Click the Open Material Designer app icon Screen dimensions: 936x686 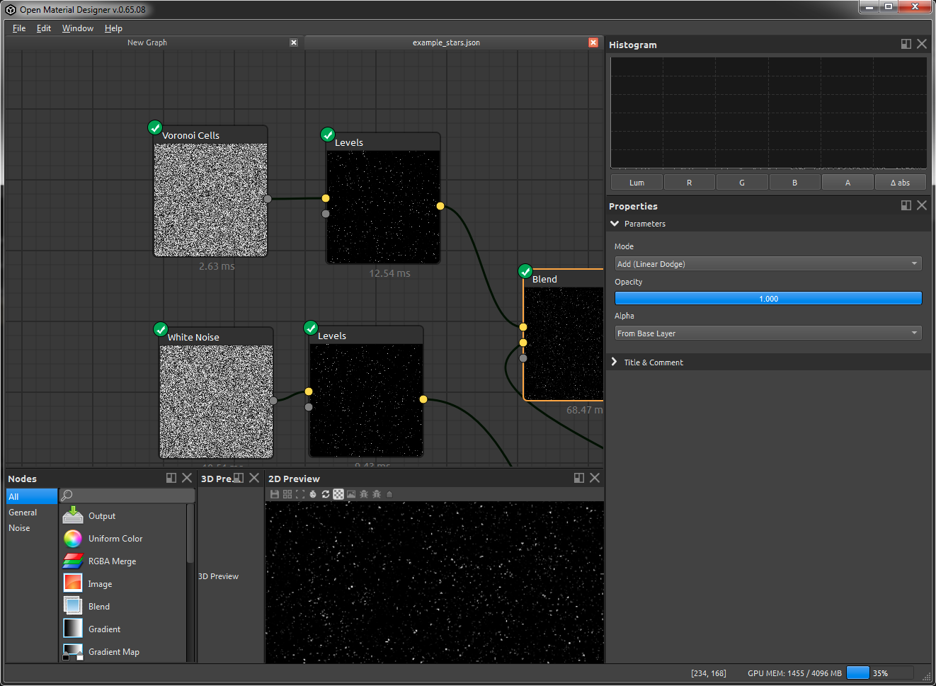11,10
